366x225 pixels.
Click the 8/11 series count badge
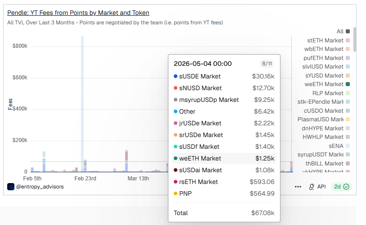pos(267,64)
